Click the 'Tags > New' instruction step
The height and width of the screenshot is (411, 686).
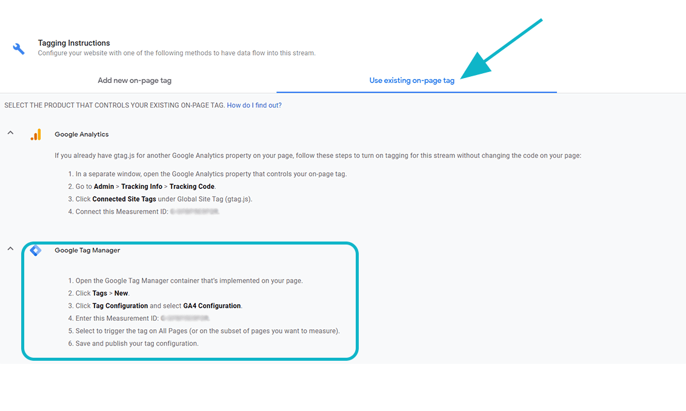[99, 293]
